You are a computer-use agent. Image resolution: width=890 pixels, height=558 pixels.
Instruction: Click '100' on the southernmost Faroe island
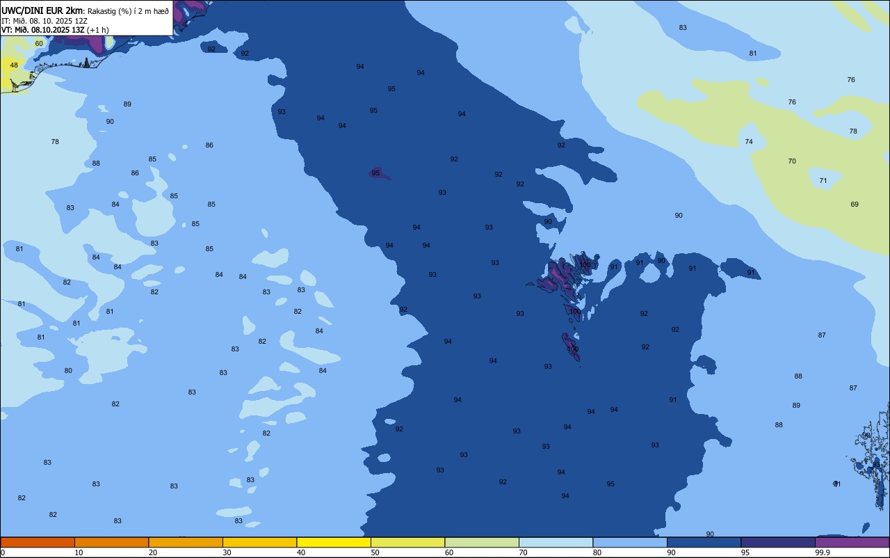tap(572, 349)
